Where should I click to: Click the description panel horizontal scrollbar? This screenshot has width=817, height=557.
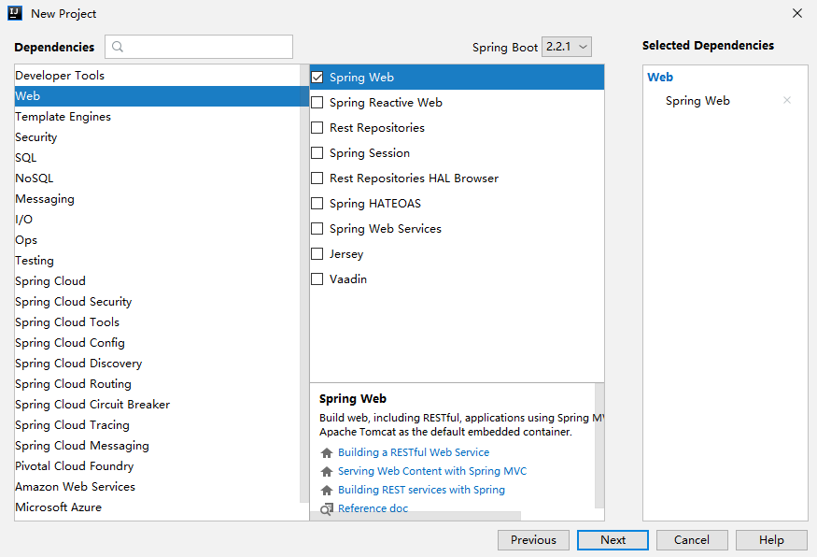pos(416,516)
